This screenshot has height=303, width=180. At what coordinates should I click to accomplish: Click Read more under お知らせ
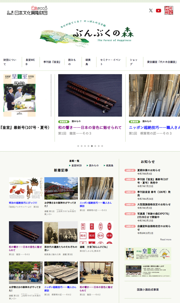[x=166, y=239]
